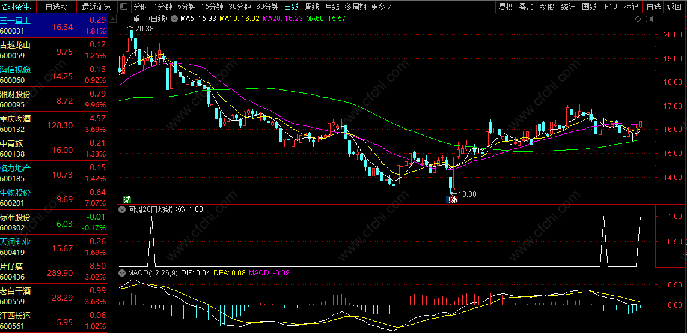This screenshot has height=333, width=687.
Task: Click the 9.96% change of 湘财股份
Action: click(x=96, y=104)
